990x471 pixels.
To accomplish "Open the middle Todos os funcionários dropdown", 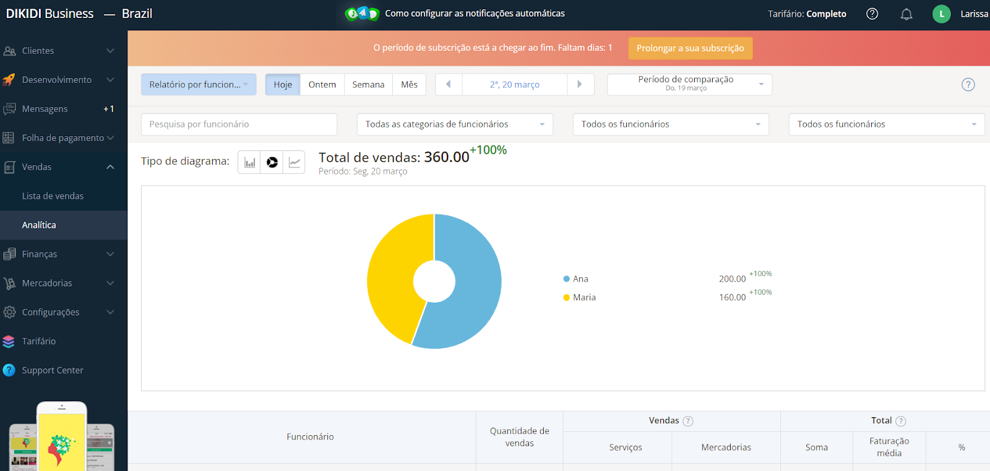I will click(x=671, y=124).
